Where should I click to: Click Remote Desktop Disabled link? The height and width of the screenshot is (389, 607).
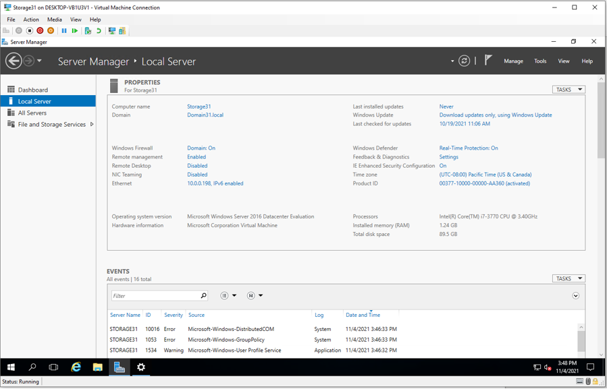point(197,165)
